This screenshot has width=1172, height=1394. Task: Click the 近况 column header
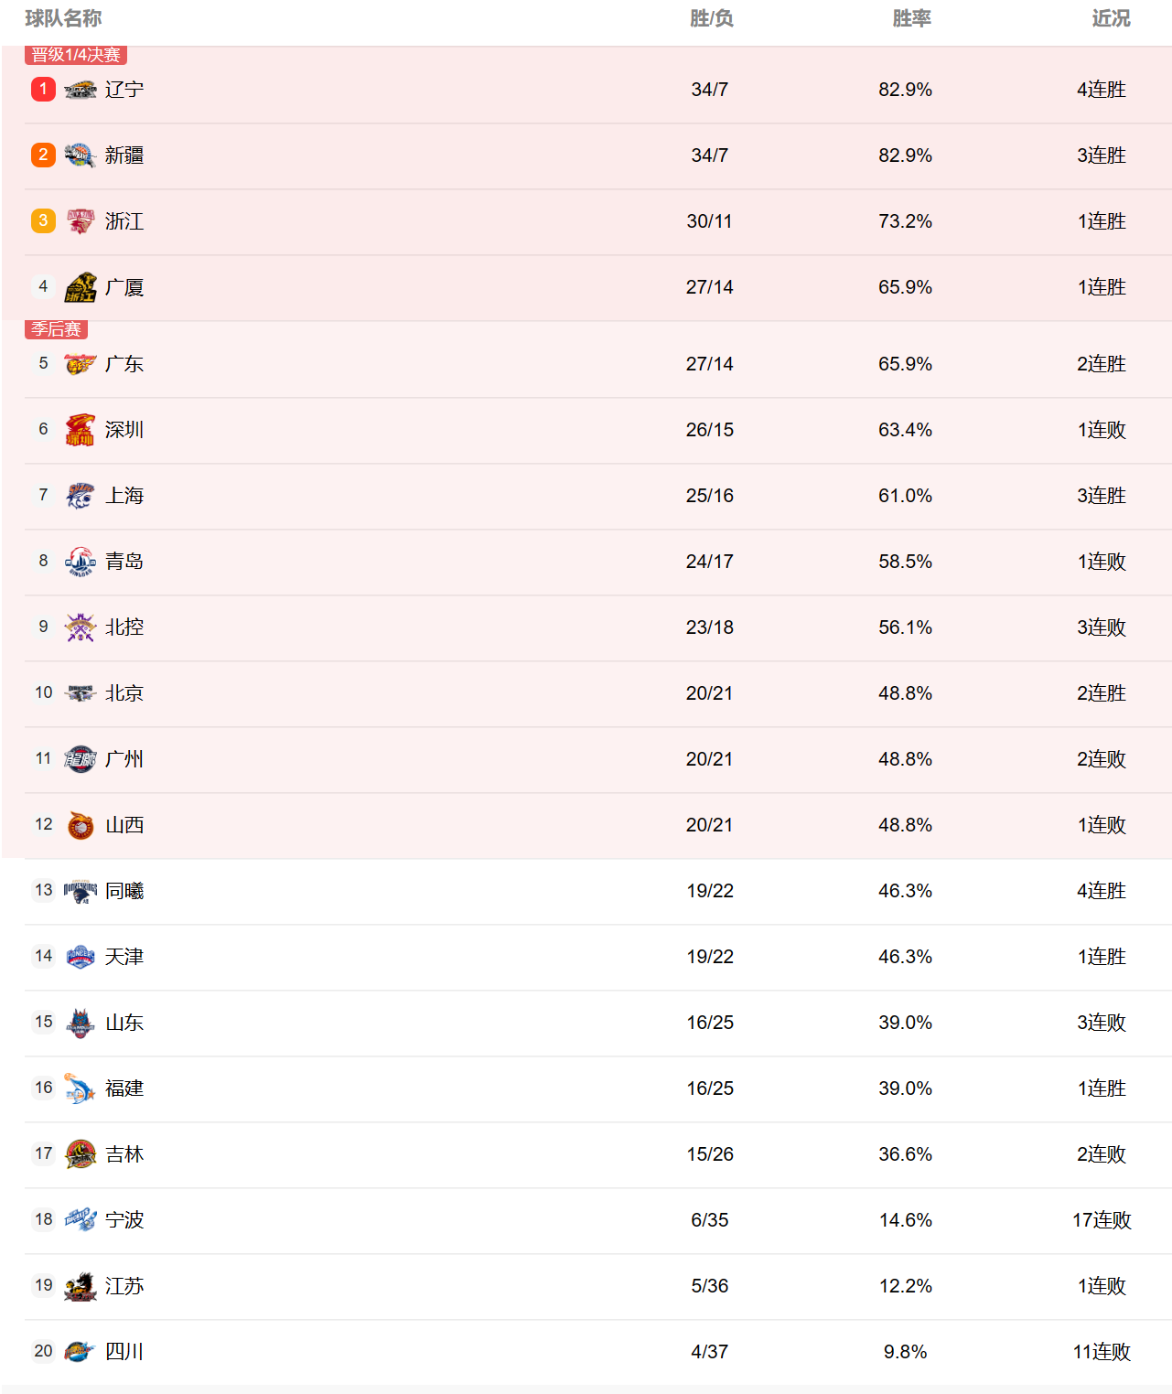(x=1111, y=18)
